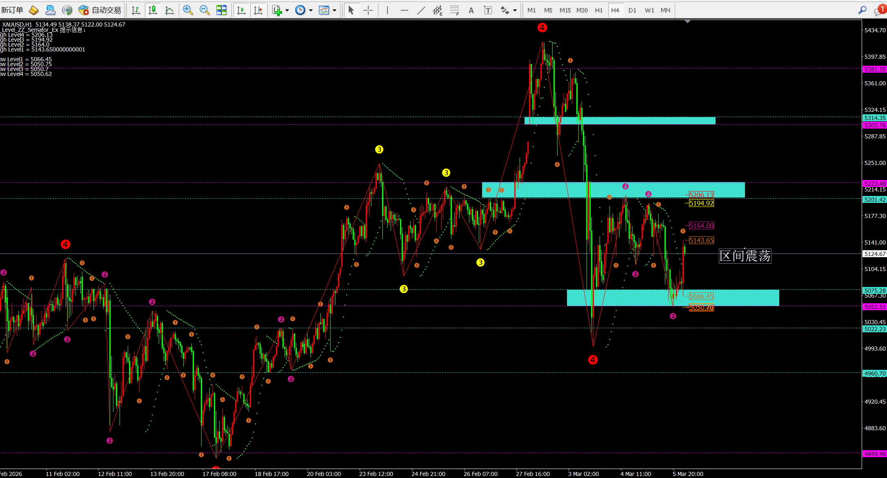The image size is (887, 478).
Task: Click the 区间震荡 text label on chart
Action: point(745,256)
